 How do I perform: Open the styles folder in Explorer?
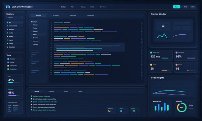click(14, 40)
